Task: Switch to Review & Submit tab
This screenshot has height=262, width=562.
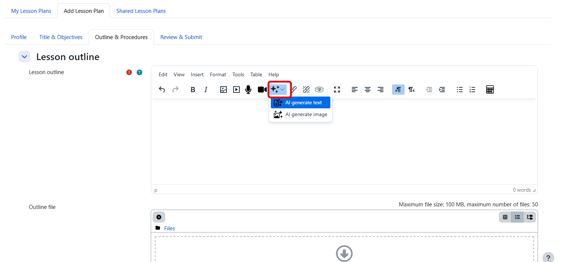Action: click(x=181, y=37)
